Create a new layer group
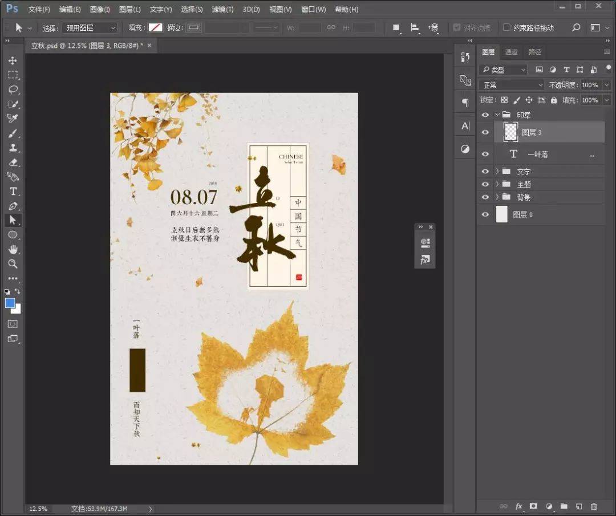The width and height of the screenshot is (616, 516). tap(564, 506)
